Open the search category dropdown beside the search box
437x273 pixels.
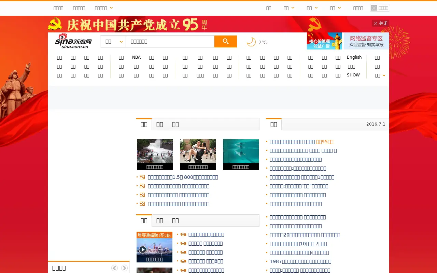pos(113,41)
